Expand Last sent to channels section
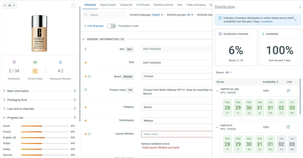 coord(4,108)
